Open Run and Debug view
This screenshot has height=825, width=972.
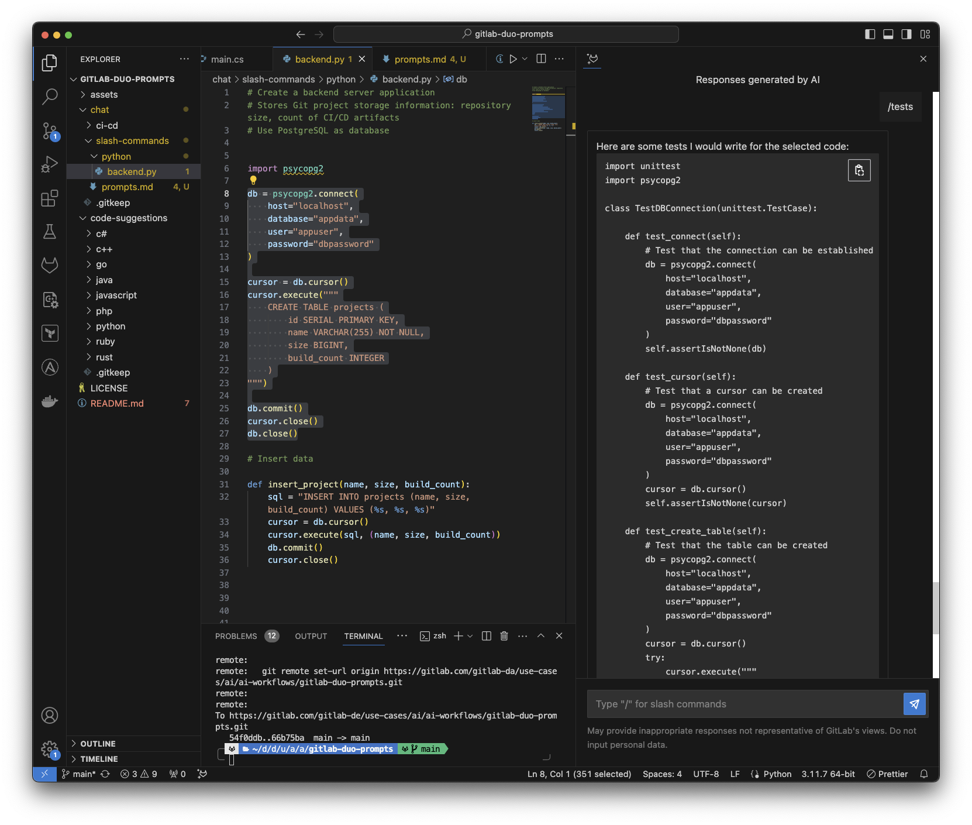click(50, 164)
